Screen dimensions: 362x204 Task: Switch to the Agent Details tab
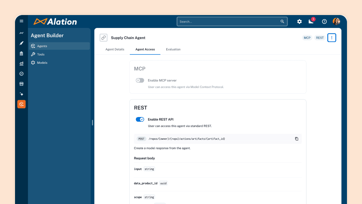(115, 49)
